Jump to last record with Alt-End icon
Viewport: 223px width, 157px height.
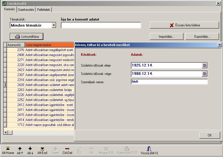tap(42, 149)
